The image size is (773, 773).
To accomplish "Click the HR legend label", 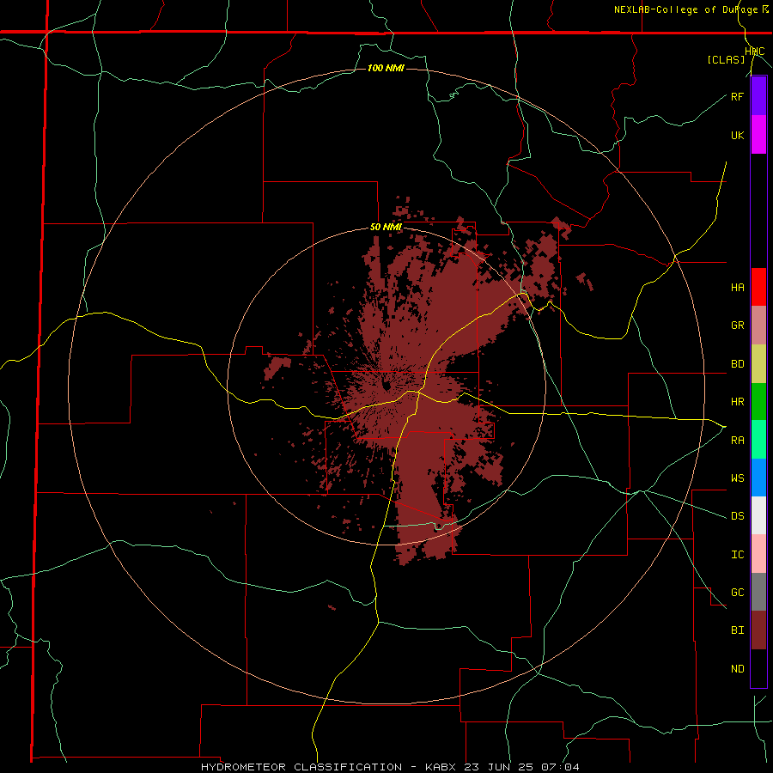I will [737, 402].
